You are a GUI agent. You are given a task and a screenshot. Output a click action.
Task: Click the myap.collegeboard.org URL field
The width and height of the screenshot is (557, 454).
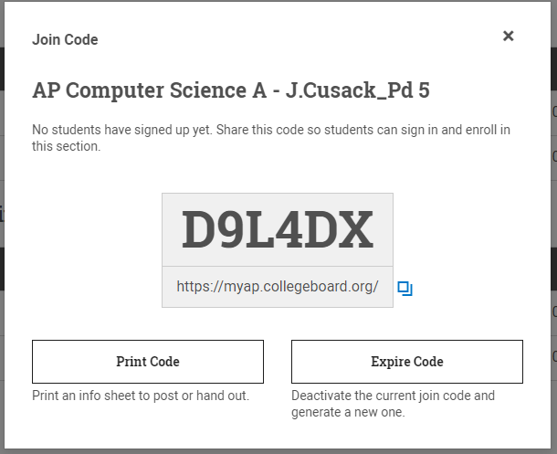[x=278, y=287]
